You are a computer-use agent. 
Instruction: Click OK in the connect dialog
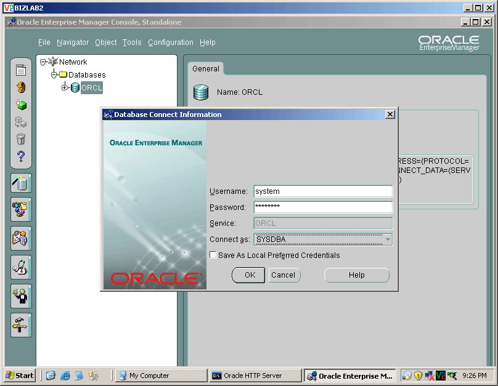tap(248, 275)
